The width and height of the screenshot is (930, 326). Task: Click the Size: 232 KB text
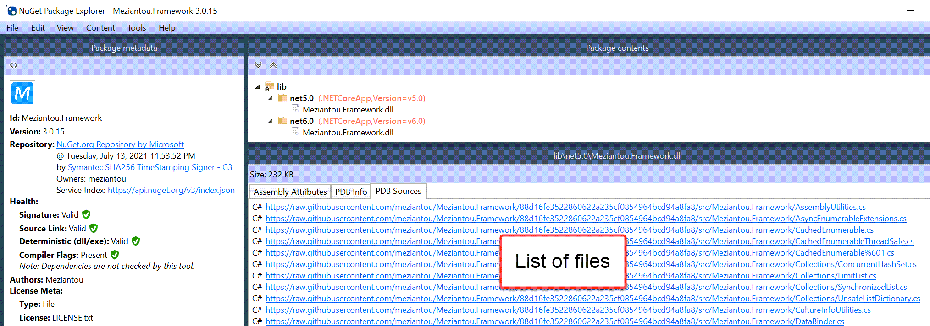point(271,175)
